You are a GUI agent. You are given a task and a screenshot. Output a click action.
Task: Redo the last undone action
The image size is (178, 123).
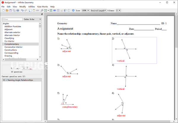pyautogui.click(x=26, y=11)
